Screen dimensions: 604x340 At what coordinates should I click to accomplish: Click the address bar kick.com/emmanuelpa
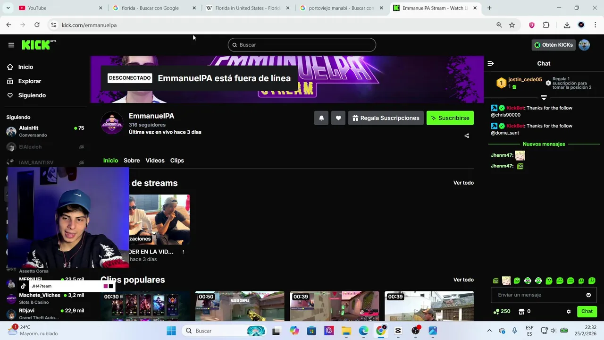coord(89,25)
